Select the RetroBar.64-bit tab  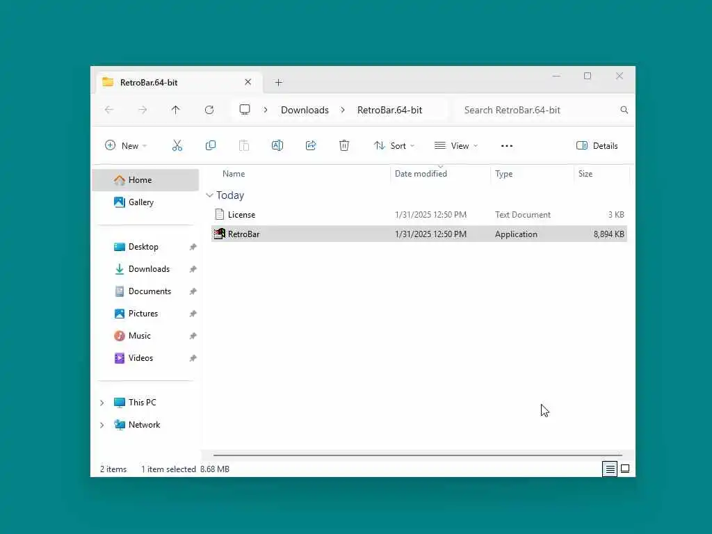179,82
